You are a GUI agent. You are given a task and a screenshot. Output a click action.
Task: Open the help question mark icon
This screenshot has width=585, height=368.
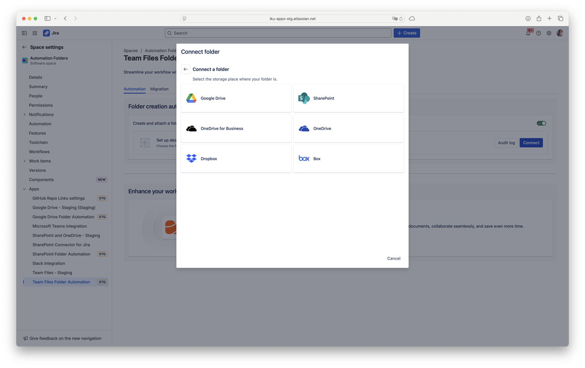point(538,33)
